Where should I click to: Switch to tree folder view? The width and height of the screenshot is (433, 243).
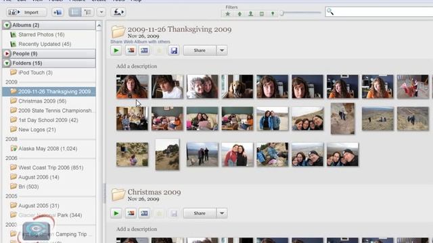tap(88, 12)
